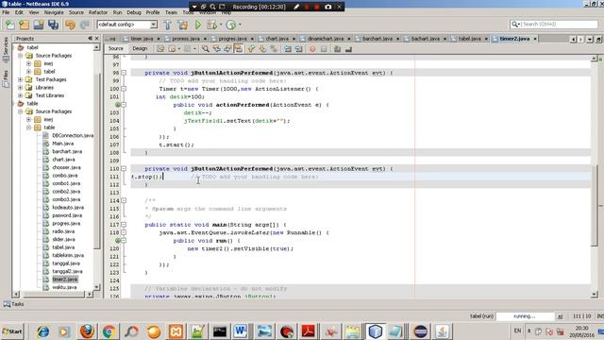
Task: Open the Debug Main Project dropdown arrow
Action: tap(221, 25)
